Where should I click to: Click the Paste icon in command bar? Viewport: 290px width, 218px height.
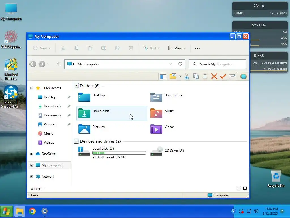[x=90, y=48]
